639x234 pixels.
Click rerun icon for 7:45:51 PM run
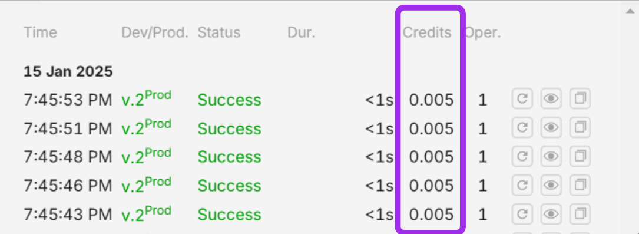(522, 127)
